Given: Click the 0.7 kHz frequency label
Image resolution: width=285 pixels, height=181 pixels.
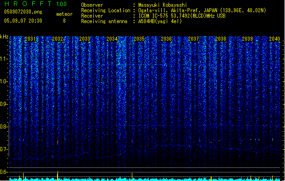Looking at the screenshot, I should (x=4, y=149).
